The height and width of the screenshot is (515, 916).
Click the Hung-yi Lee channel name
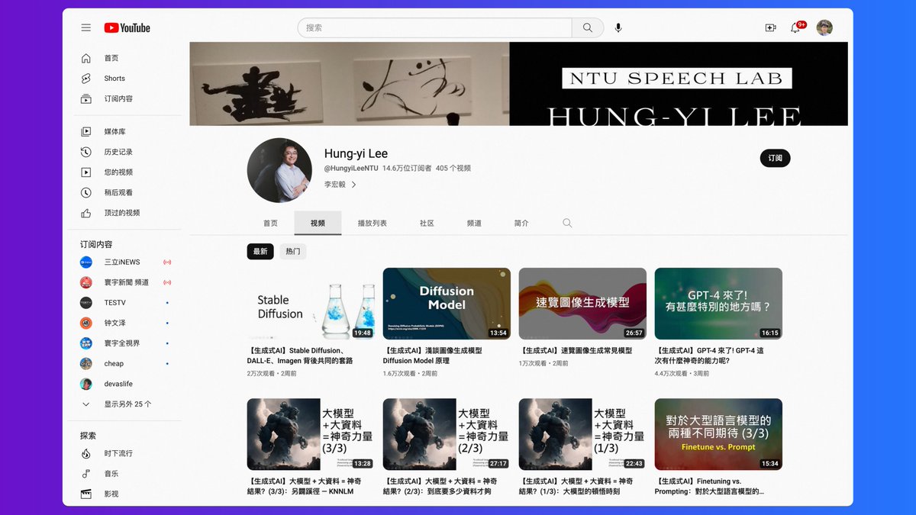coord(356,153)
